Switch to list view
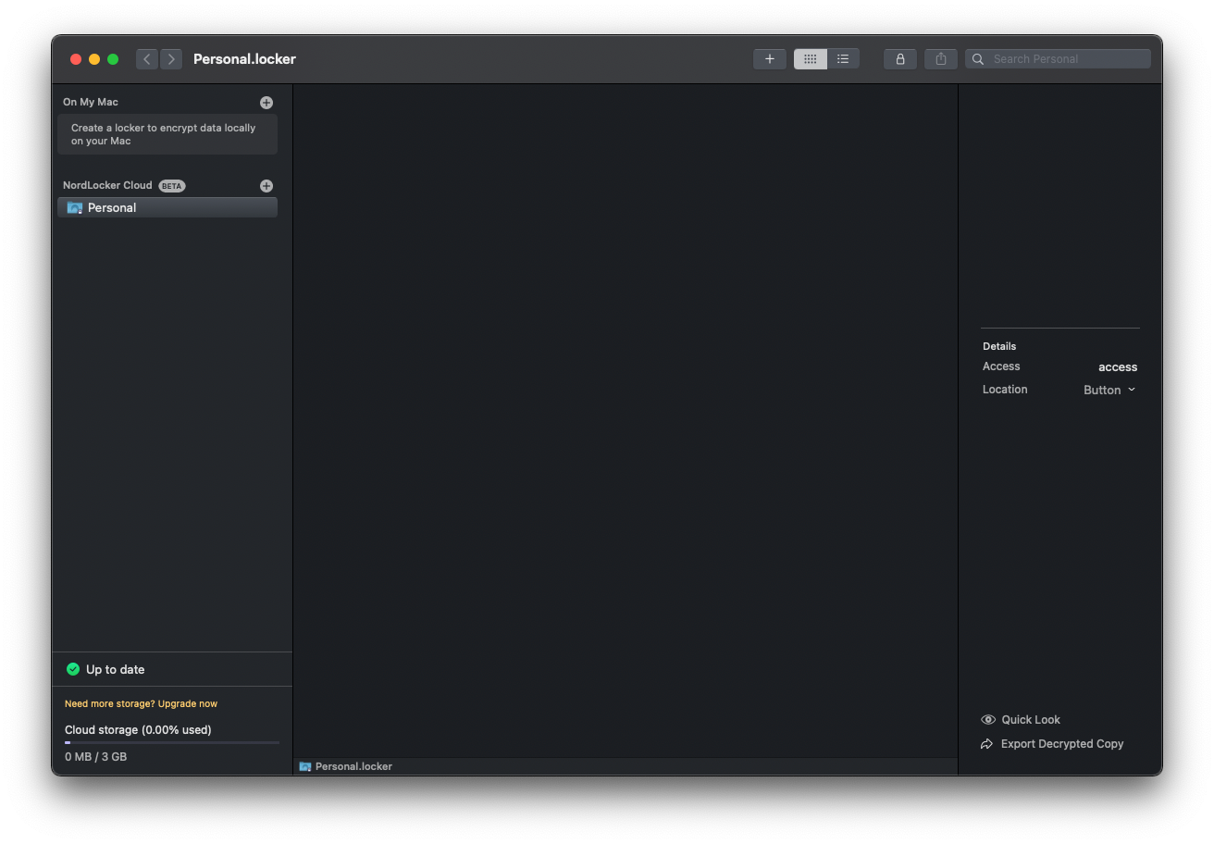 [843, 59]
